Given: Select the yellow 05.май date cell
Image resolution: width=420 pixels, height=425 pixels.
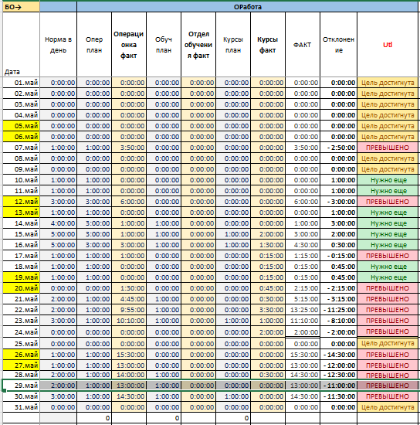Looking at the screenshot, I should click(x=21, y=126).
